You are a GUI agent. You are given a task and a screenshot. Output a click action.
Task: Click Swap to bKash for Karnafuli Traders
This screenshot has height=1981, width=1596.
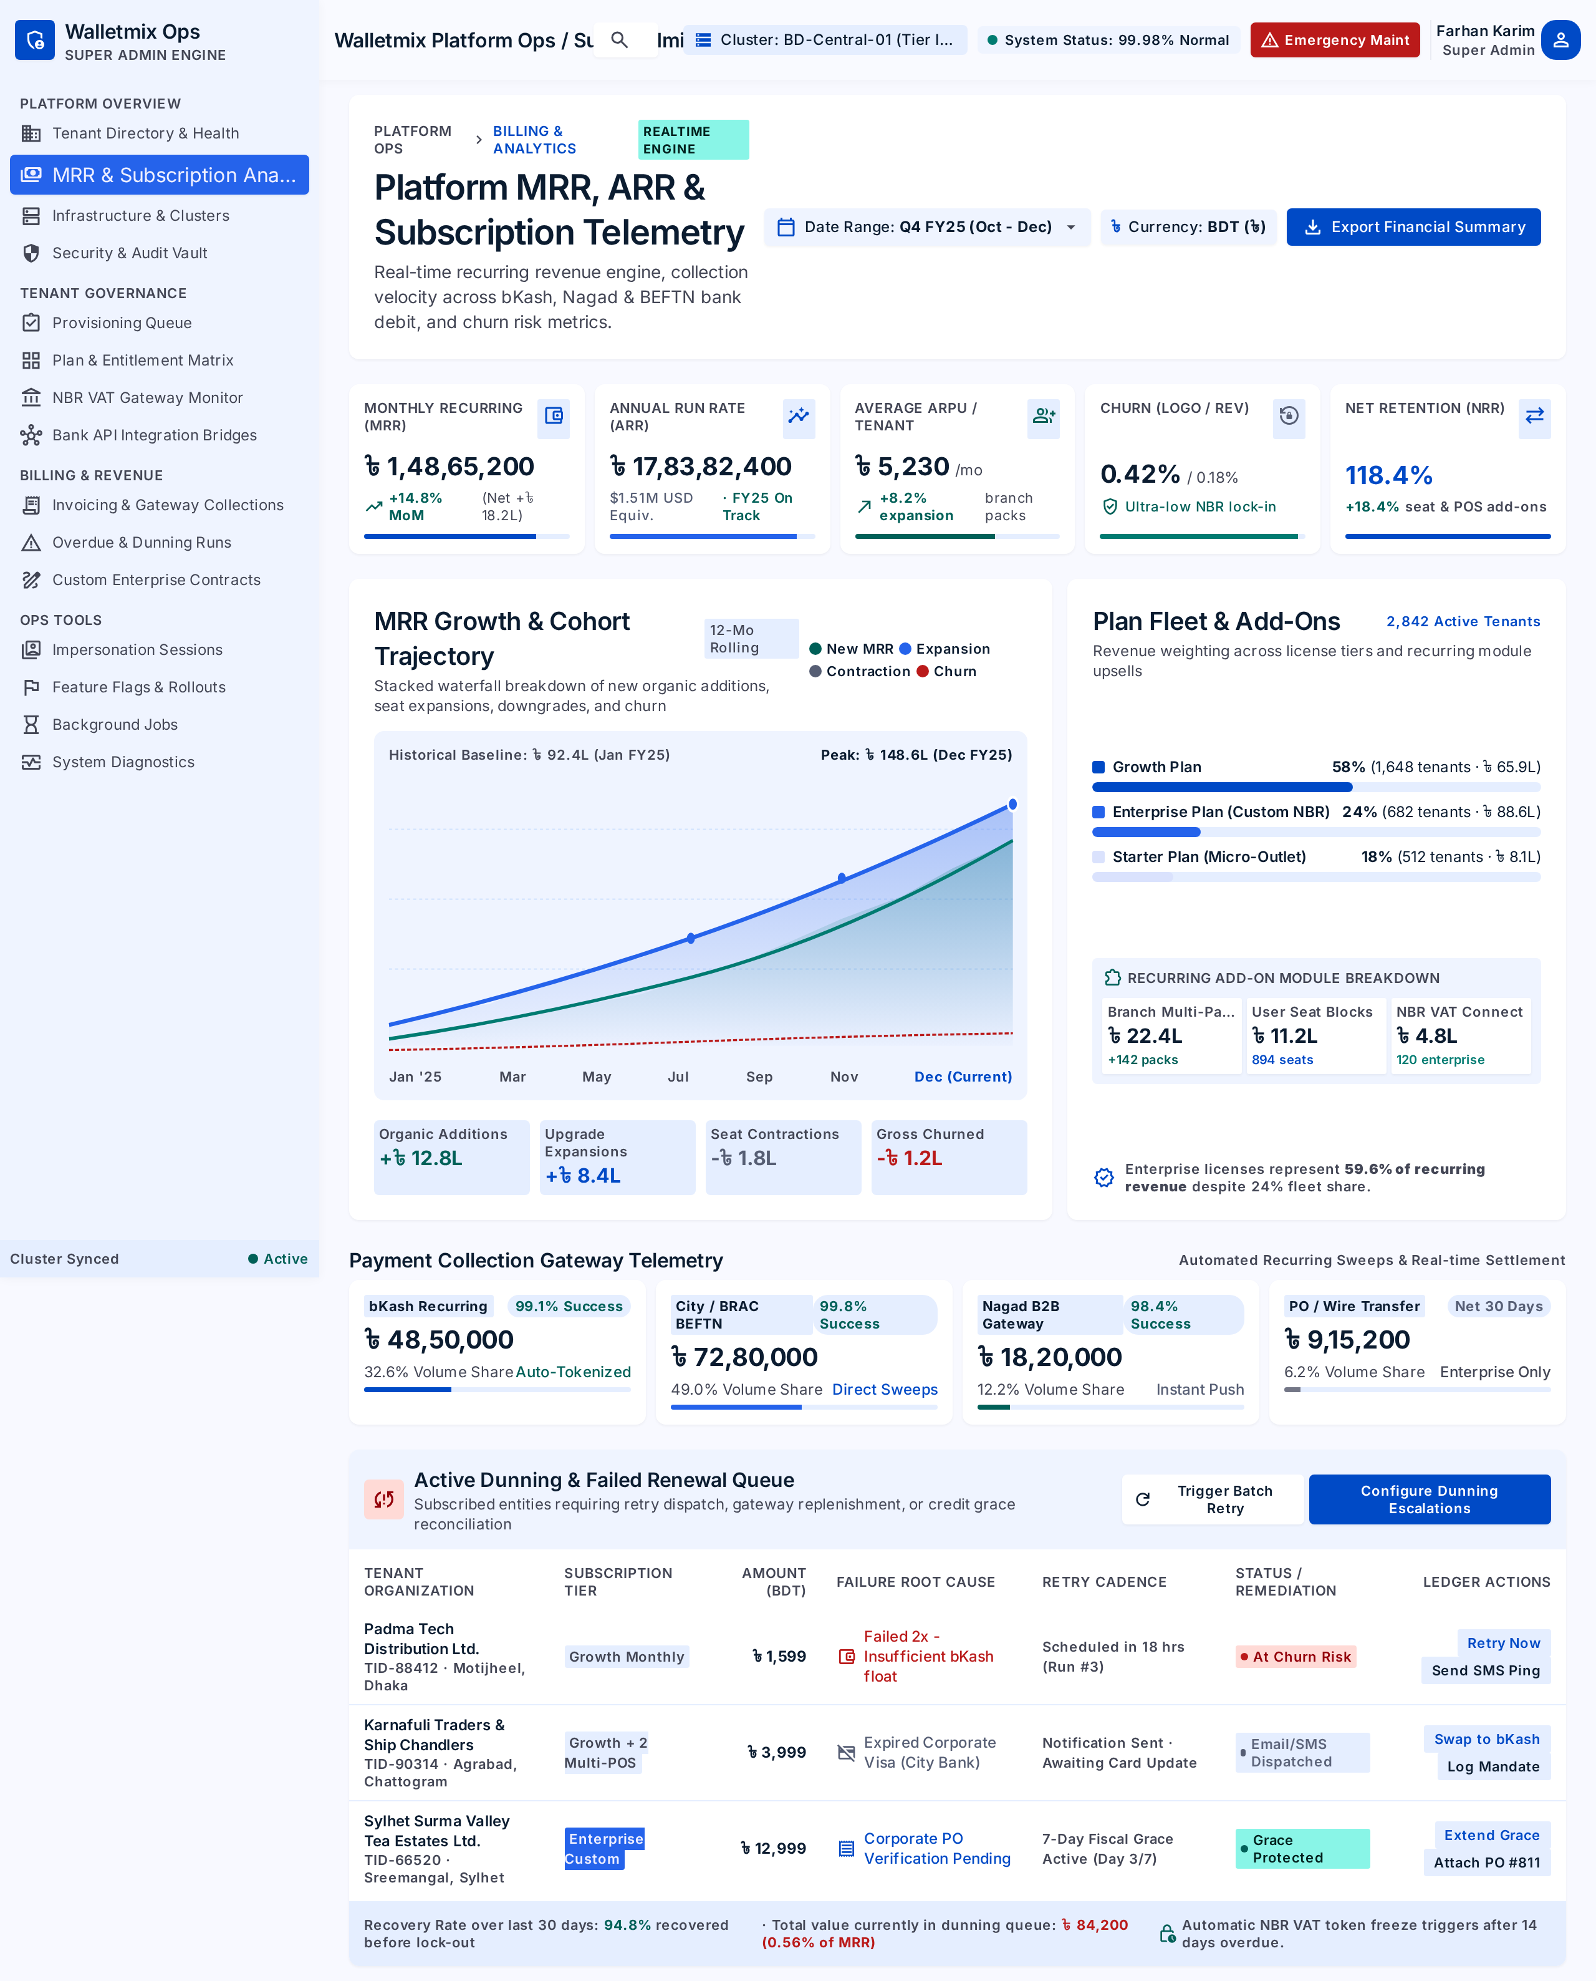point(1487,1739)
